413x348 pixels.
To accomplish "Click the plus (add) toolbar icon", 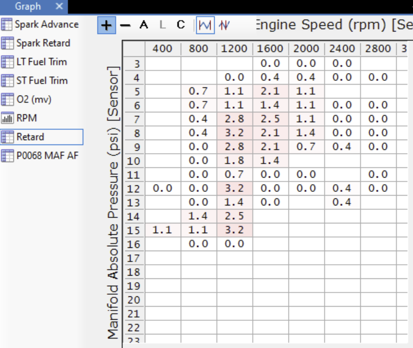I will click(x=106, y=25).
